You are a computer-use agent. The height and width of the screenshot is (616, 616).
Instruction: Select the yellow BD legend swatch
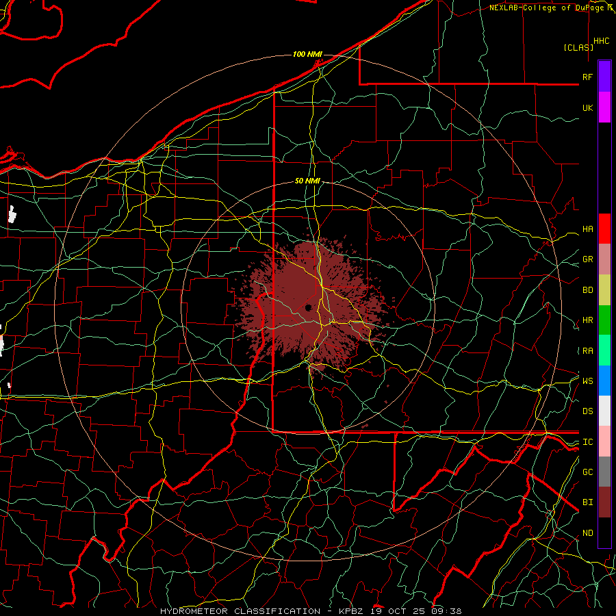[x=604, y=290]
